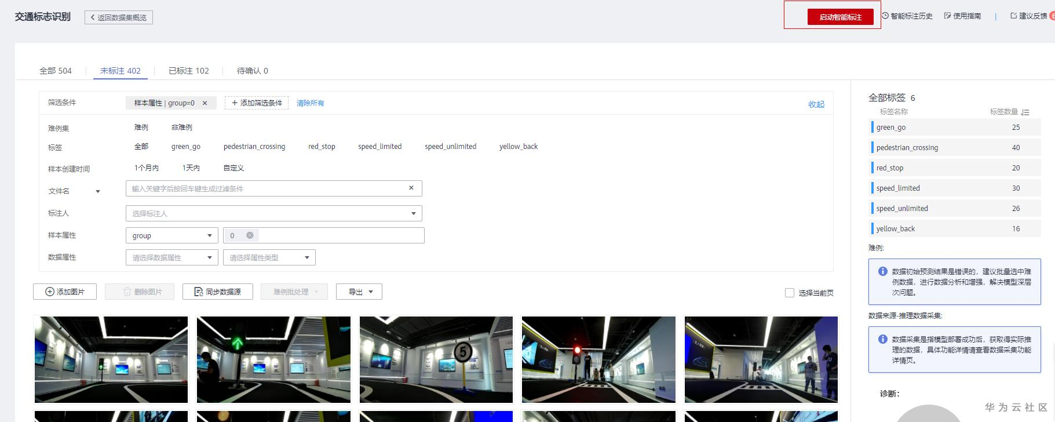
Task: Click the file name keyword input field
Action: pos(274,188)
